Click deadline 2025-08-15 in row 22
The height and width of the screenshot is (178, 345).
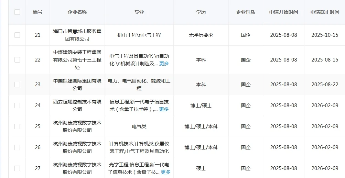pyautogui.click(x=325, y=59)
